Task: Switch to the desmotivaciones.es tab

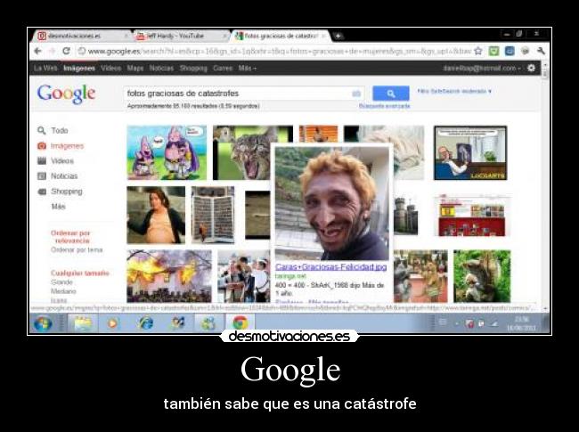Action: [x=83, y=36]
